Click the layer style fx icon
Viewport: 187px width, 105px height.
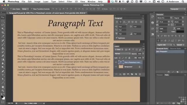click(120, 74)
